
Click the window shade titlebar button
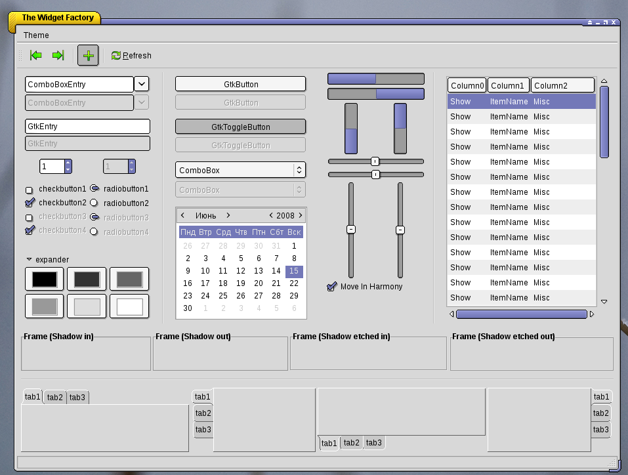click(589, 22)
